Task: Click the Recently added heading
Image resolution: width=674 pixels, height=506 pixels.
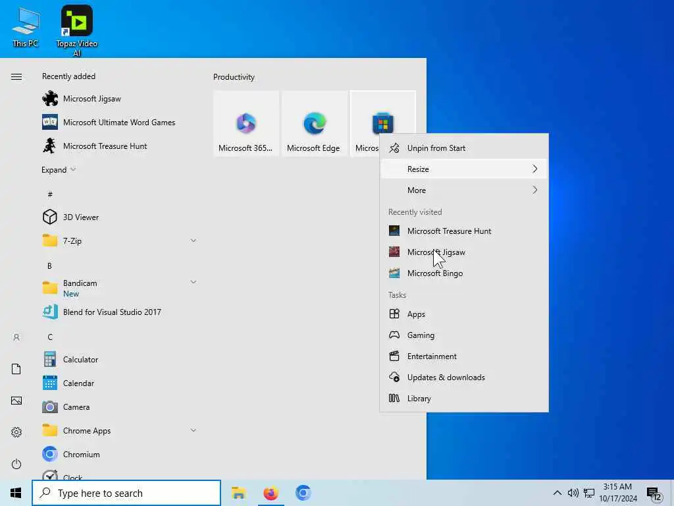Action: pos(68,76)
